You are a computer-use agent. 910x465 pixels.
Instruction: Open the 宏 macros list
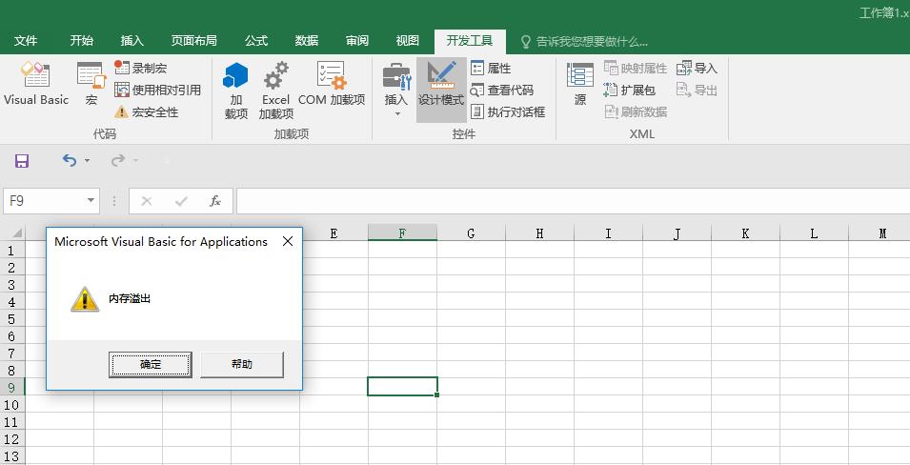(x=91, y=85)
